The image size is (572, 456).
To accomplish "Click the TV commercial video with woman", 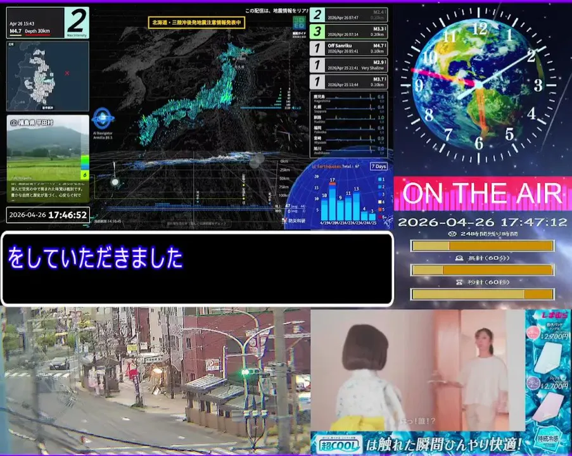I will coord(417,370).
